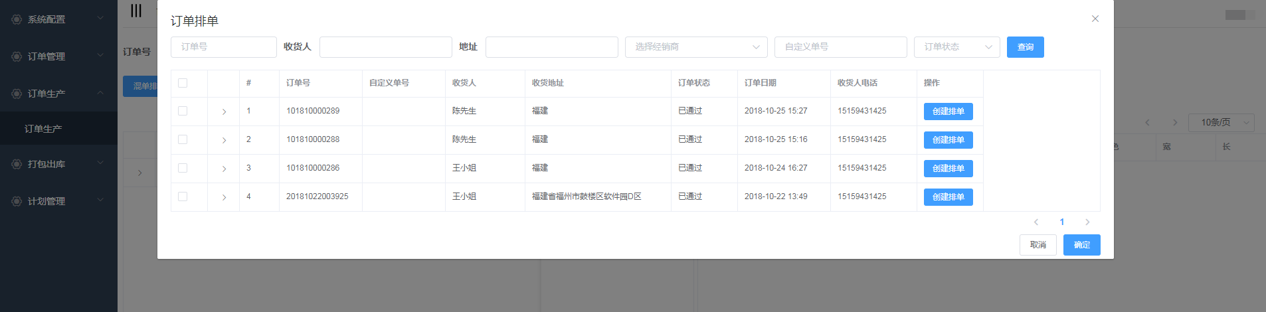1266x312 pixels.
Task: Toggle the sidebar collapse bars icon
Action: [x=136, y=11]
